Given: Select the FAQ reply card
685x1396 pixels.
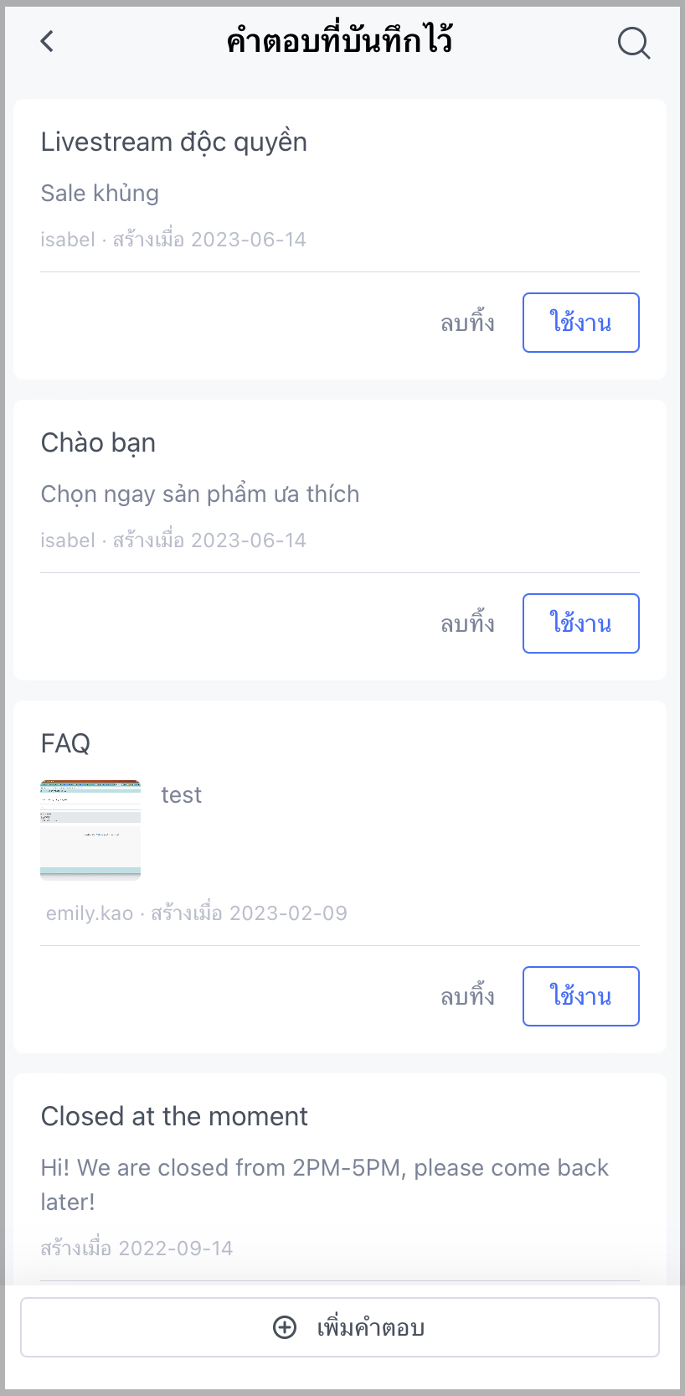Looking at the screenshot, I should [x=64, y=743].
